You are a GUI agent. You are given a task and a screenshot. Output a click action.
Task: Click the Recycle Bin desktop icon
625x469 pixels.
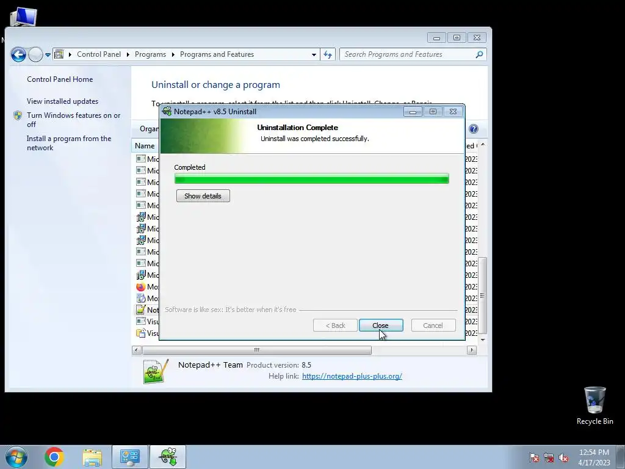click(x=594, y=405)
